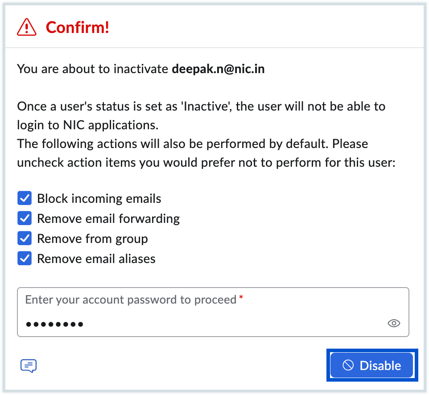Click the "Block incoming emails" label text
429x395 pixels.
pos(99,198)
